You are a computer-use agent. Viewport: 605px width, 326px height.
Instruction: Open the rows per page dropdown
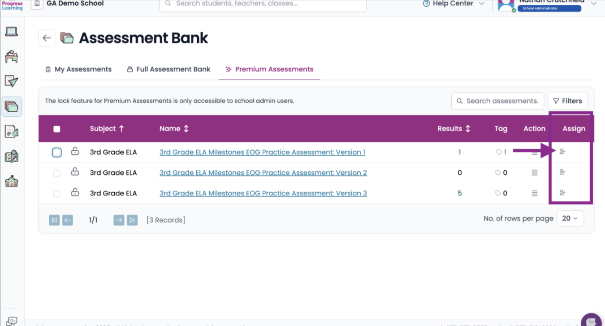pyautogui.click(x=570, y=218)
